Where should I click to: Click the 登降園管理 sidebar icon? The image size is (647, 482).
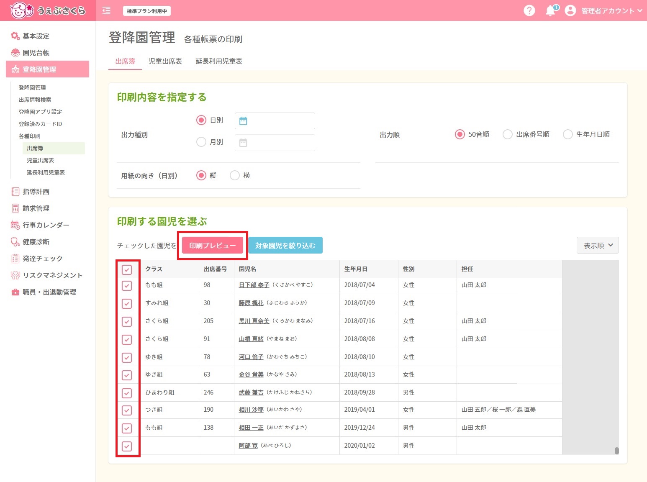[x=15, y=69]
